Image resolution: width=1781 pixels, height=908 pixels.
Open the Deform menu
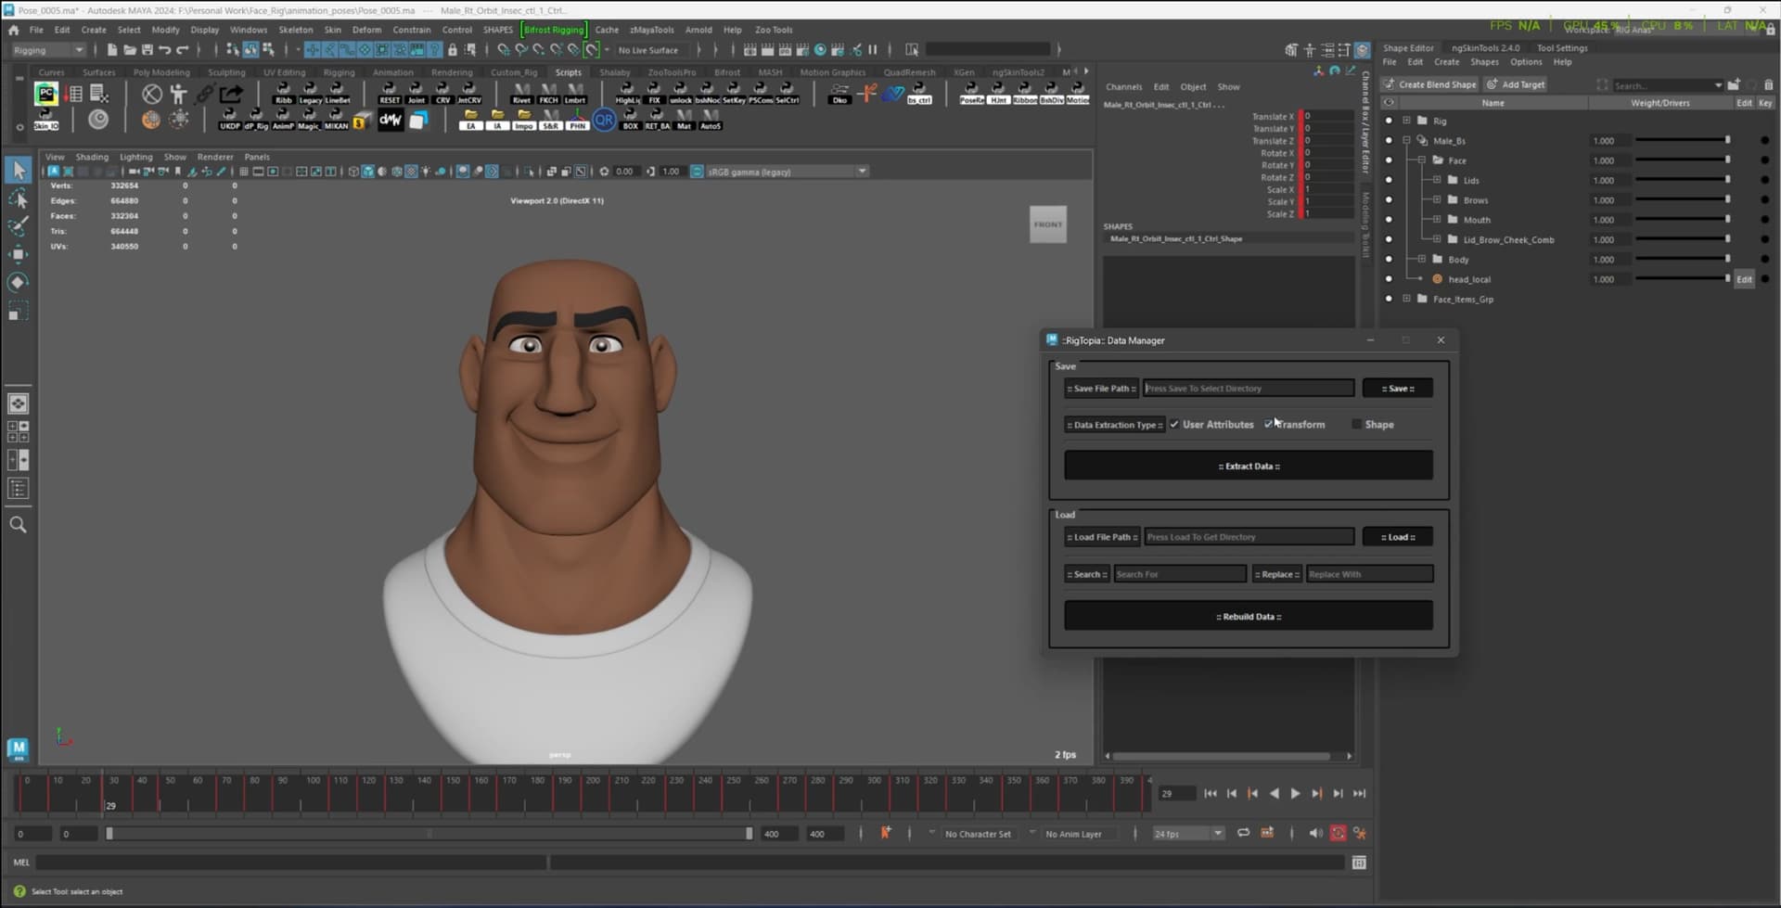pyautogui.click(x=366, y=30)
